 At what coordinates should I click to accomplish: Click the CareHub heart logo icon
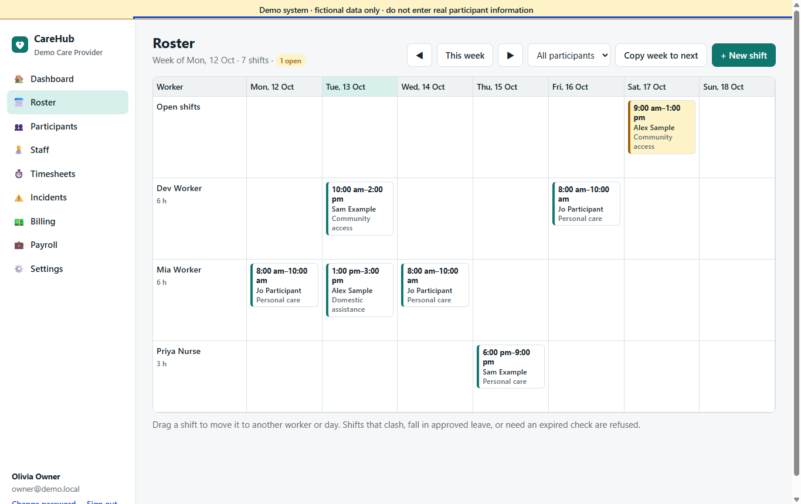(x=20, y=45)
